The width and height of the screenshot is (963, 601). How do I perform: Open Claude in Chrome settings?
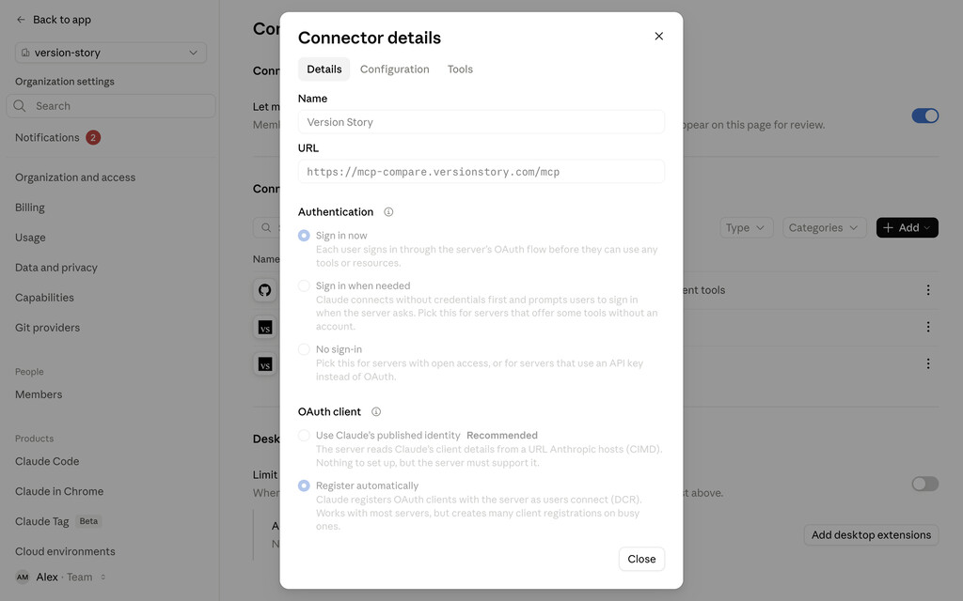click(x=59, y=491)
